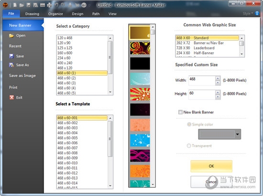
Task: Click the red Exit icon in sidebar
Action: pos(12,97)
